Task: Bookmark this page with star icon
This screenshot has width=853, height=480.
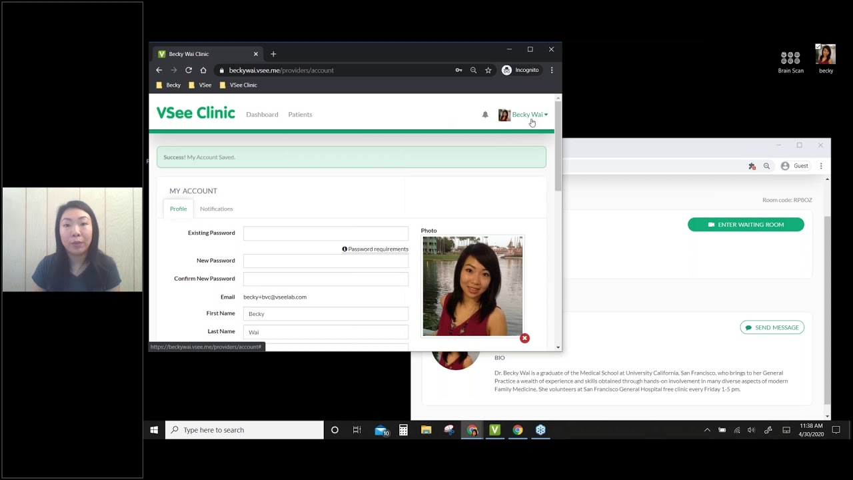Action: [488, 70]
